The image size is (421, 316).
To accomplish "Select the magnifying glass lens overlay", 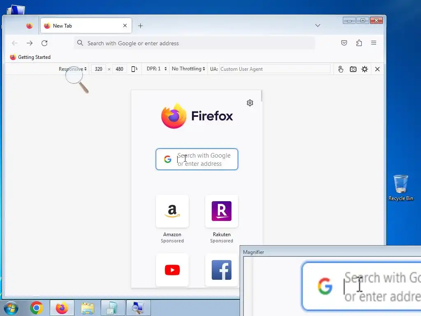I will pos(74,75).
